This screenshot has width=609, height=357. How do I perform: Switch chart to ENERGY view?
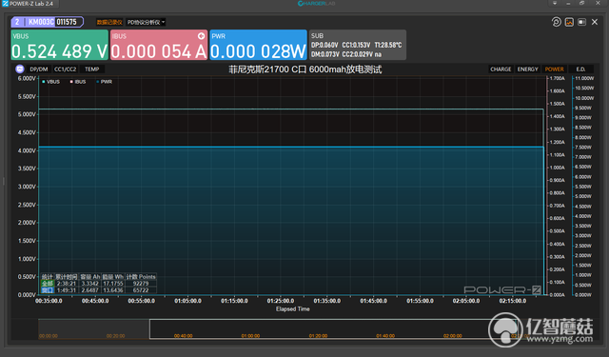(527, 69)
